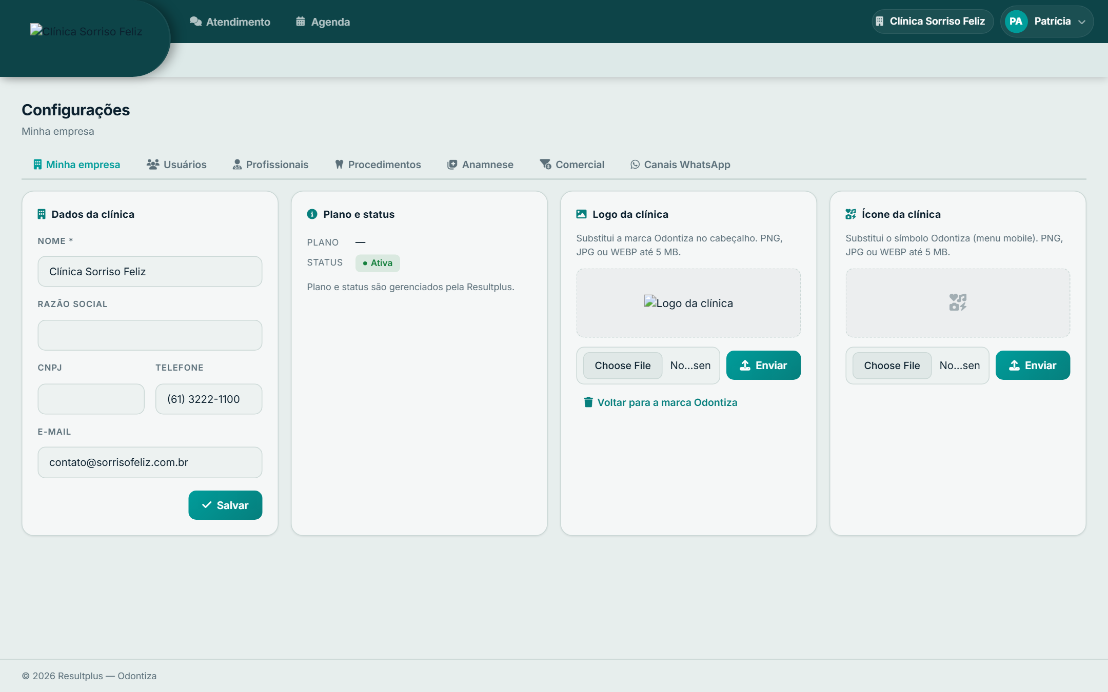Click the Ativa status badge
Viewport: 1108px width, 692px height.
tap(378, 263)
